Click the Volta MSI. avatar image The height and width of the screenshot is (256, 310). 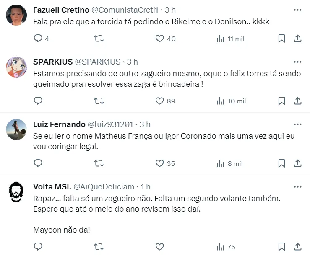16,192
